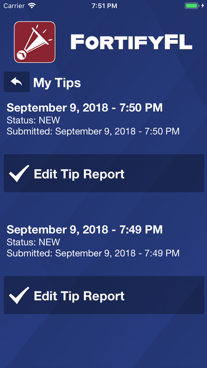Tap Status: NEW on the 7:49 PM tip

(x=33, y=242)
